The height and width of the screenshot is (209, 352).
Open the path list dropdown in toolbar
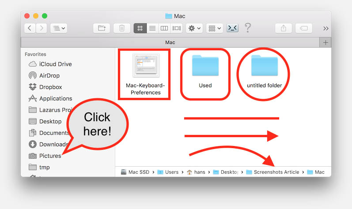pyautogui.click(x=59, y=28)
